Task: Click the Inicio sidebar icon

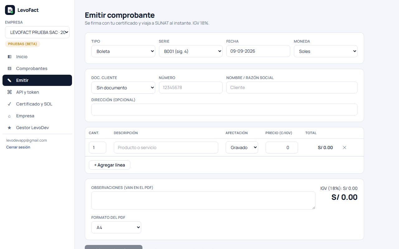Action: [x=9, y=57]
